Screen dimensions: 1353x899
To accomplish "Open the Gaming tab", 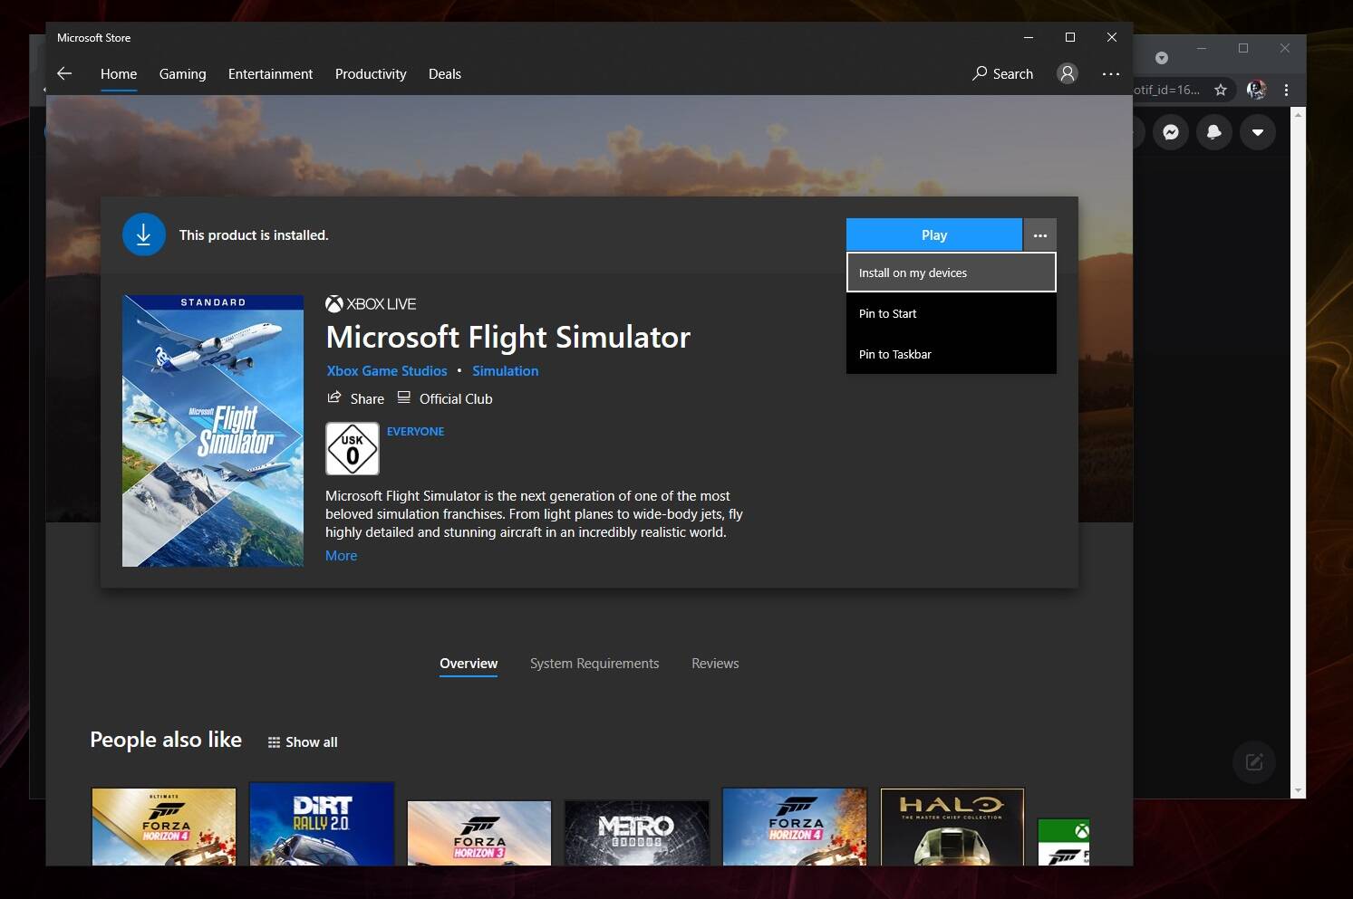I will click(182, 74).
